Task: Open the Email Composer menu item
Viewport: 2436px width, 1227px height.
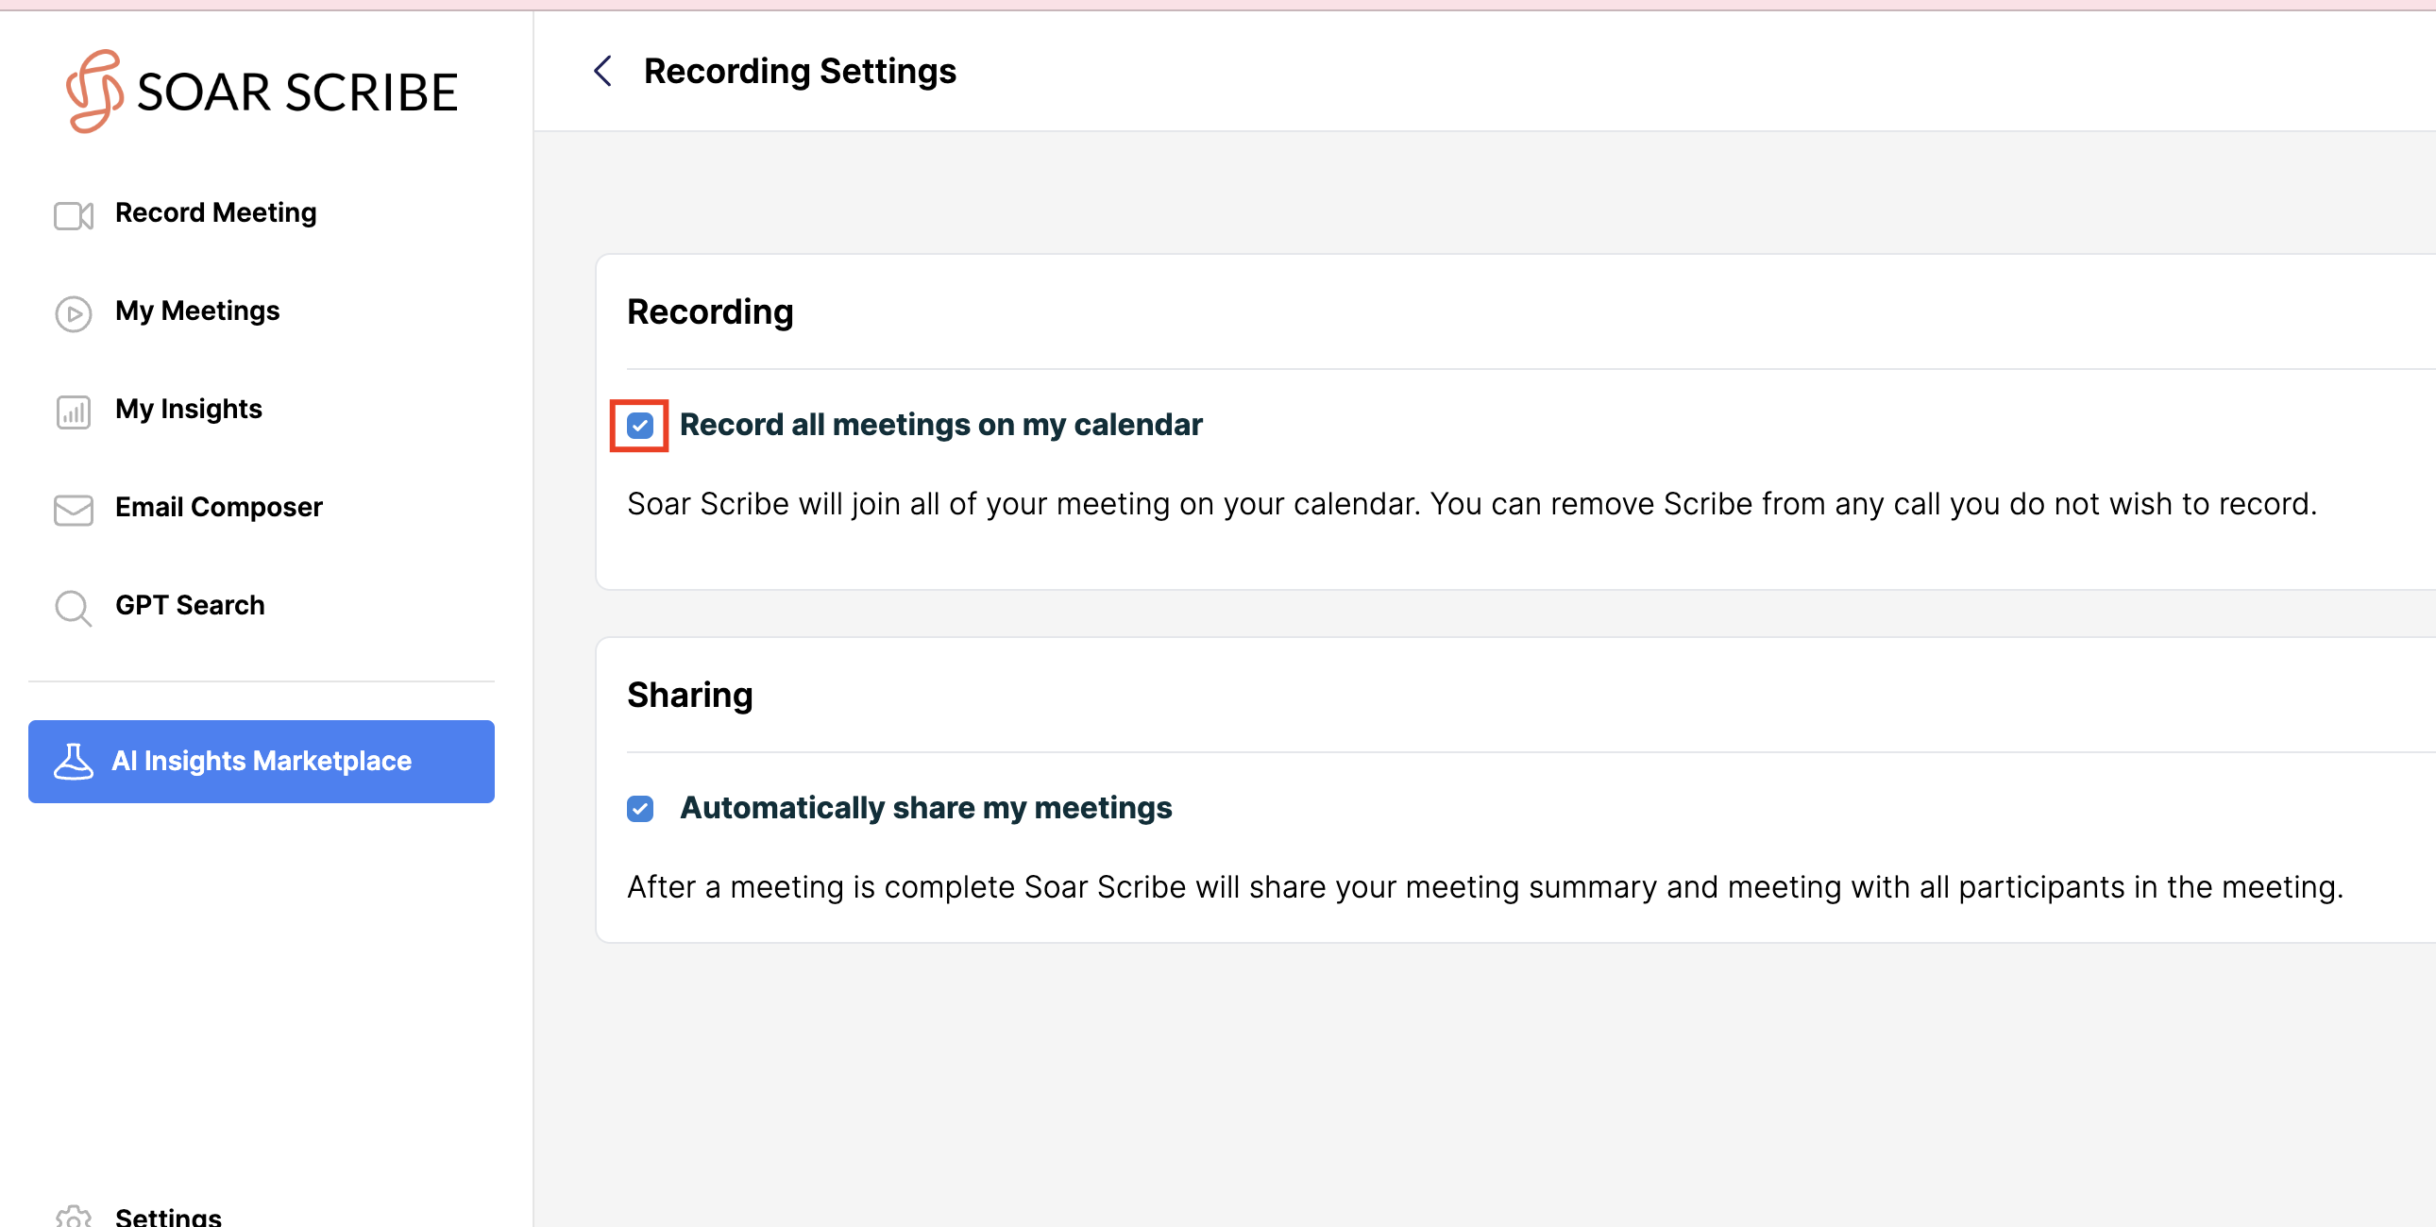Action: (218, 507)
